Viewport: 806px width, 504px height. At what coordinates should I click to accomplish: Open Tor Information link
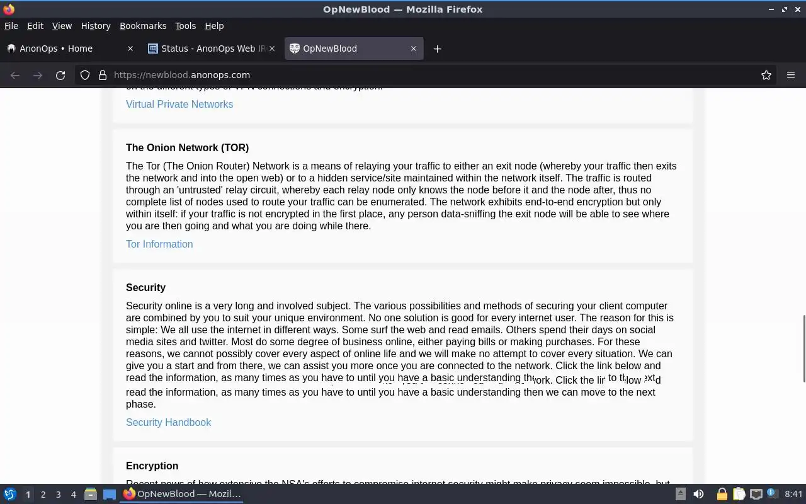coord(159,244)
